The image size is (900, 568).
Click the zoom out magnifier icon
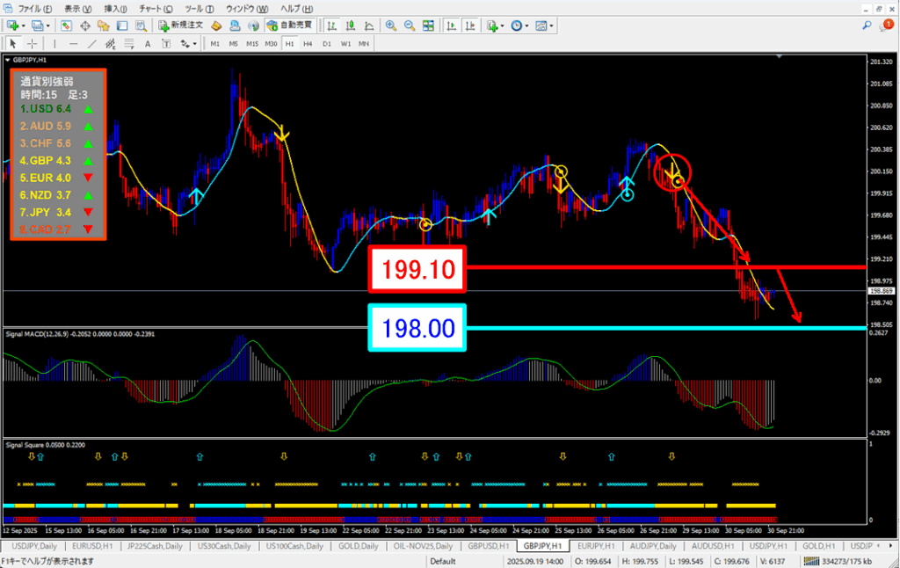(409, 25)
